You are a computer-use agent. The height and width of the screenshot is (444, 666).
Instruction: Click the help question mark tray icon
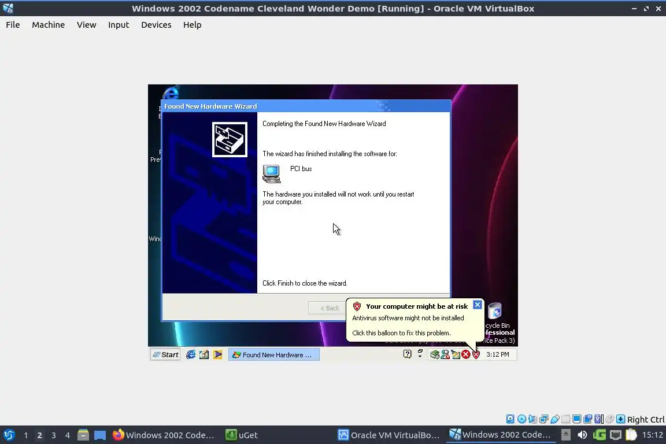408,354
